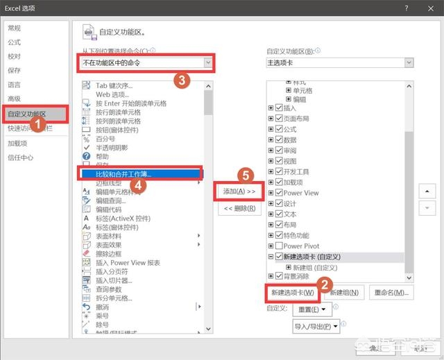Select the 编辑查询 icon
This screenshot has width=444, height=360.
tap(86, 200)
